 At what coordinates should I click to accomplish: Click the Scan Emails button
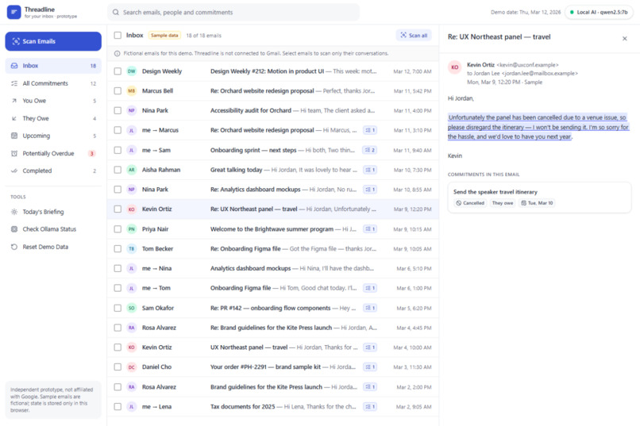[x=53, y=41]
